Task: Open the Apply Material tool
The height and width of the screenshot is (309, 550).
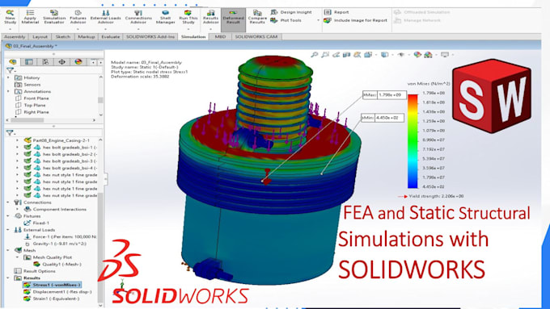Action: (30, 17)
